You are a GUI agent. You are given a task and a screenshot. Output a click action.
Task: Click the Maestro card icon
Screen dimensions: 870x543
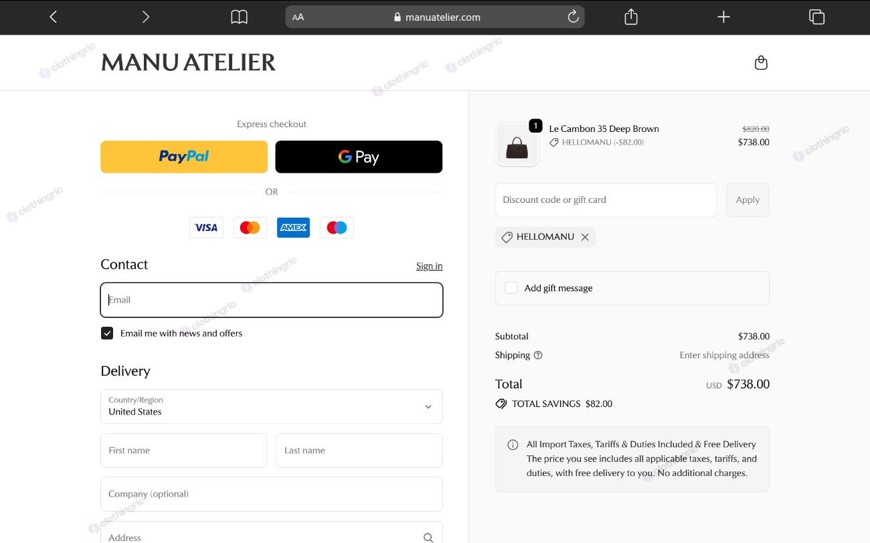[337, 228]
